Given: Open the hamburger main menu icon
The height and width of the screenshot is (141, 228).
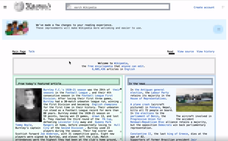Looking at the screenshot, I should [5, 7].
